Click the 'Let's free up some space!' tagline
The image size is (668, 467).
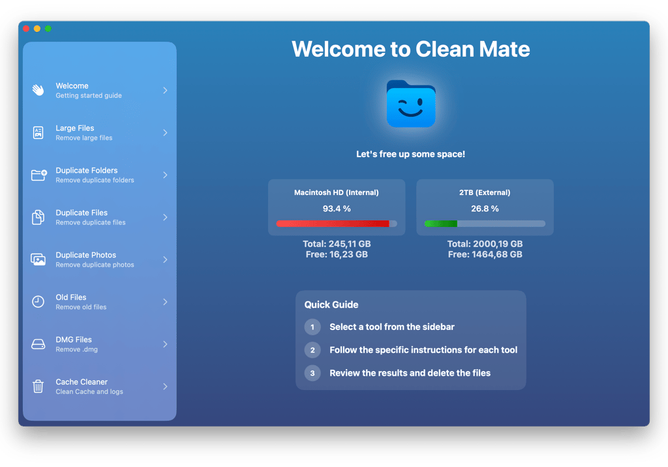coord(411,154)
